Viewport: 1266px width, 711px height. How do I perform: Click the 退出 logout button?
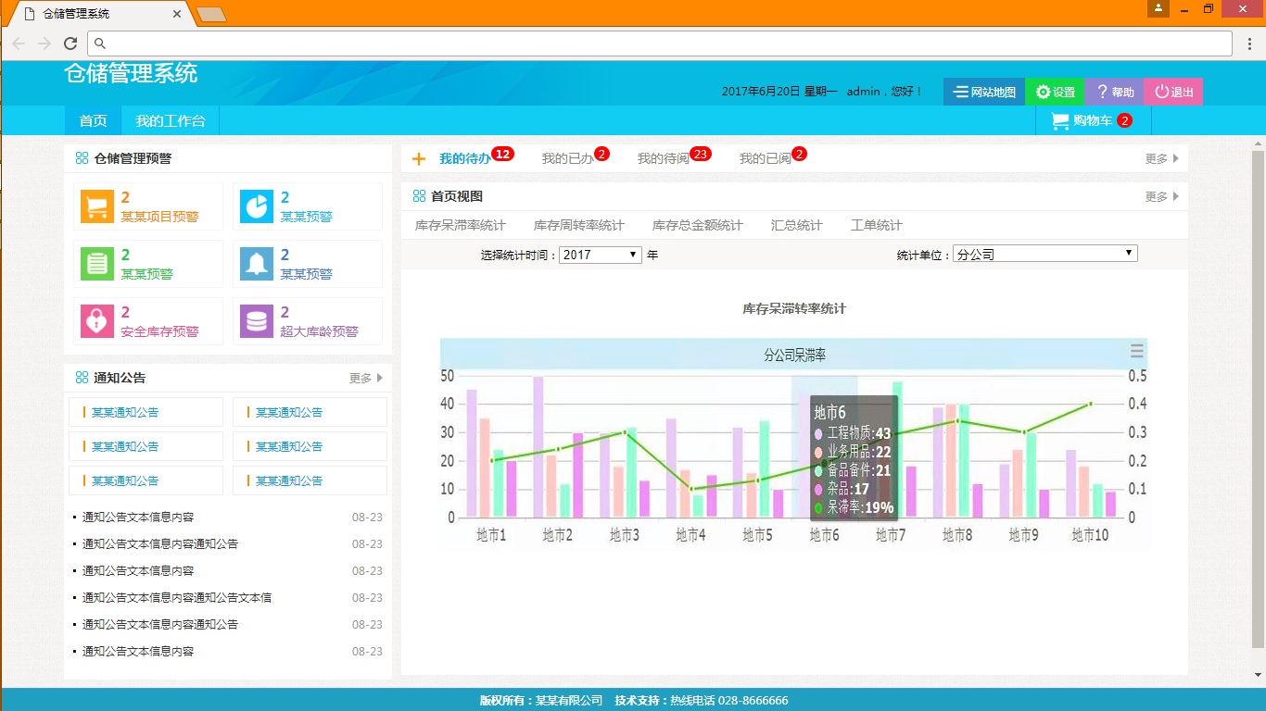[x=1173, y=92]
